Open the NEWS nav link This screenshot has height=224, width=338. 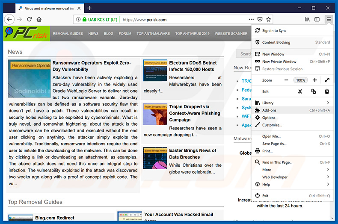(93, 34)
